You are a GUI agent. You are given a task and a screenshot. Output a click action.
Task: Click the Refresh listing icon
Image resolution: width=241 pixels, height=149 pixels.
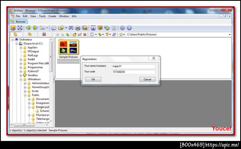coord(114,35)
